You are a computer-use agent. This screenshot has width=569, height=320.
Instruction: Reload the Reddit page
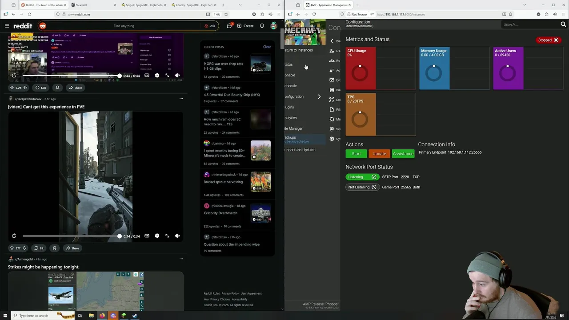point(29,14)
